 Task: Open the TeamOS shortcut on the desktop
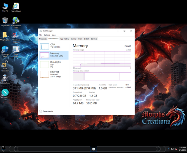click(16, 7)
